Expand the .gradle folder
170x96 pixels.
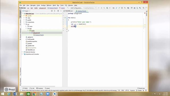24,16
